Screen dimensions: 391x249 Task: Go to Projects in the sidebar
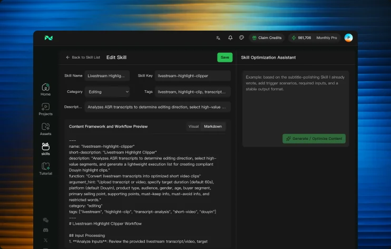click(x=46, y=109)
